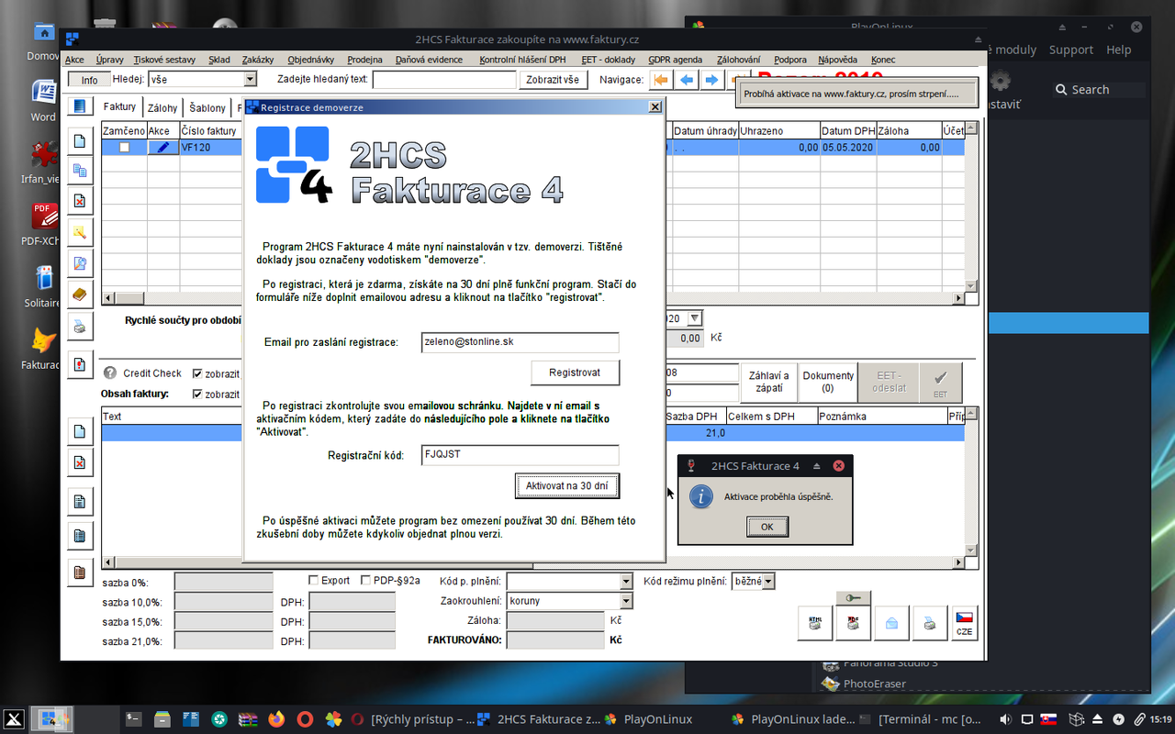Click the brown book icon in sidebar
1175x734 pixels.
coord(80,295)
